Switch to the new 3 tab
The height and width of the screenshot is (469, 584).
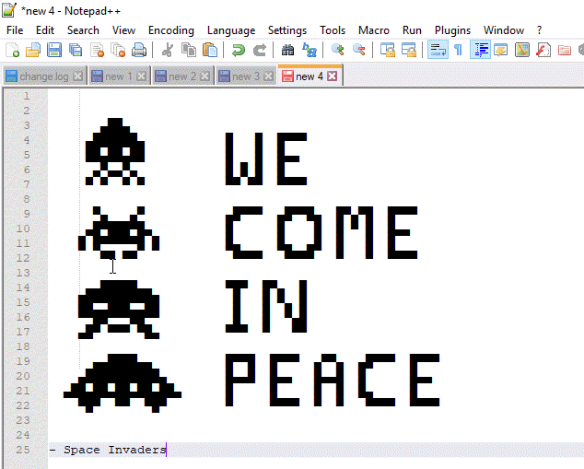point(246,76)
